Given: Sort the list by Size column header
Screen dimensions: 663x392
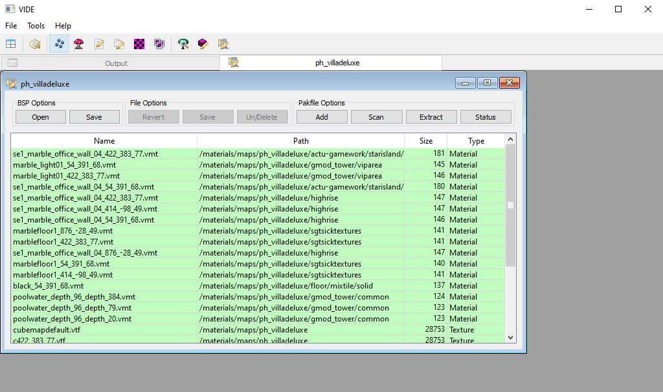Looking at the screenshot, I should pyautogui.click(x=426, y=140).
